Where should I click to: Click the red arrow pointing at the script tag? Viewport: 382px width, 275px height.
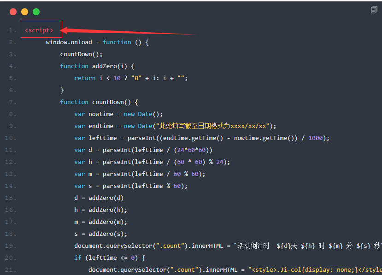click(x=129, y=31)
